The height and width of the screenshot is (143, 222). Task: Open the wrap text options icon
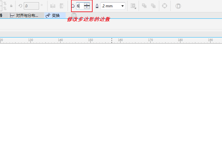(133, 6)
